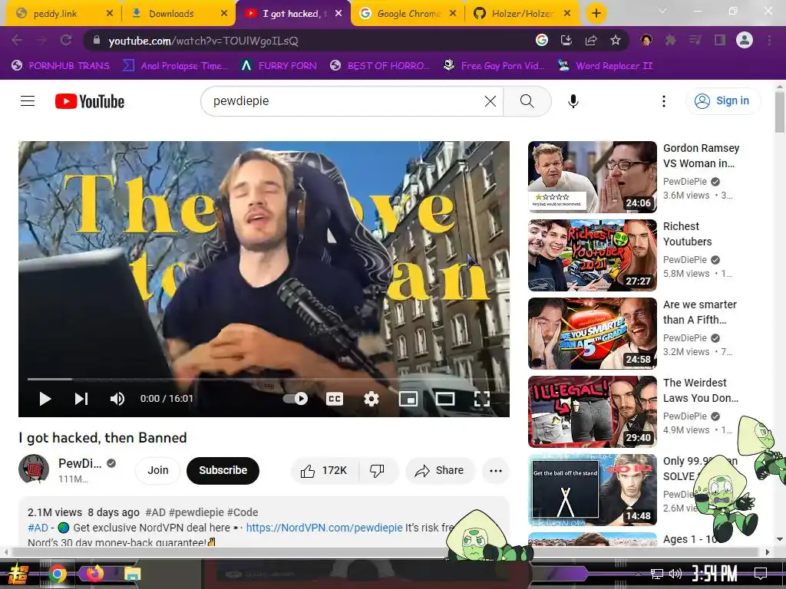Switch to the peddy.link tab
The width and height of the screenshot is (786, 589).
coord(63,14)
